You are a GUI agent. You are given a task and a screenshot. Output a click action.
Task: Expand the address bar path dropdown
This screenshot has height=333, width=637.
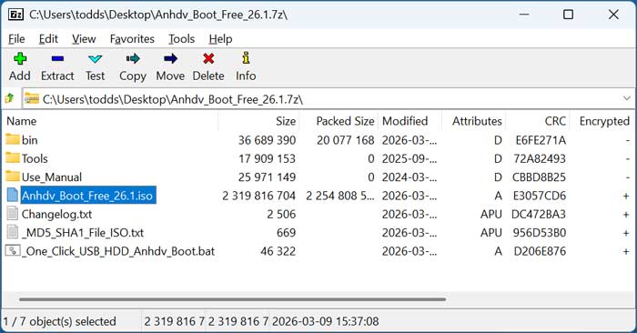(x=626, y=98)
